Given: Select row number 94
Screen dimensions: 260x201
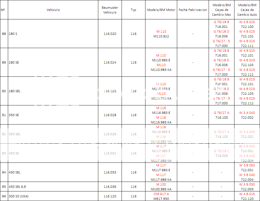Looking at the screenshot, I should tap(4, 172).
